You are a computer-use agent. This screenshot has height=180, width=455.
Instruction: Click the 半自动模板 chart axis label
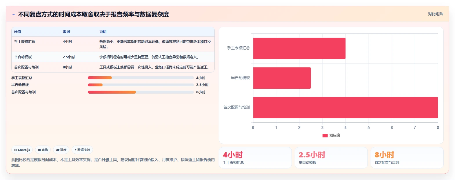(240, 78)
